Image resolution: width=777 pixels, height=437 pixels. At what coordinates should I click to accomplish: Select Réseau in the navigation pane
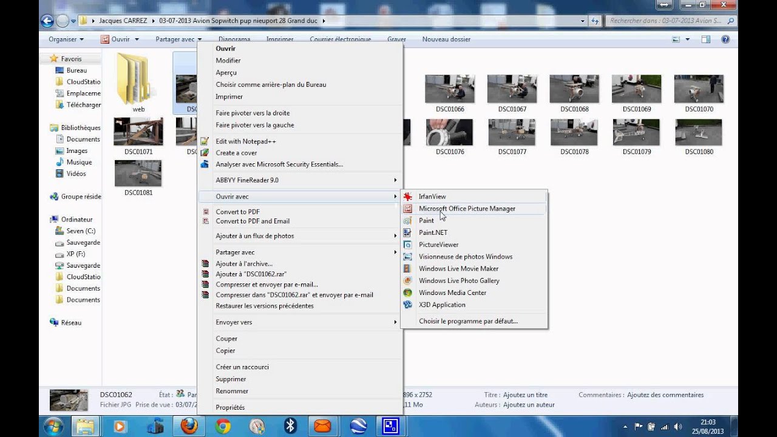[x=71, y=323]
